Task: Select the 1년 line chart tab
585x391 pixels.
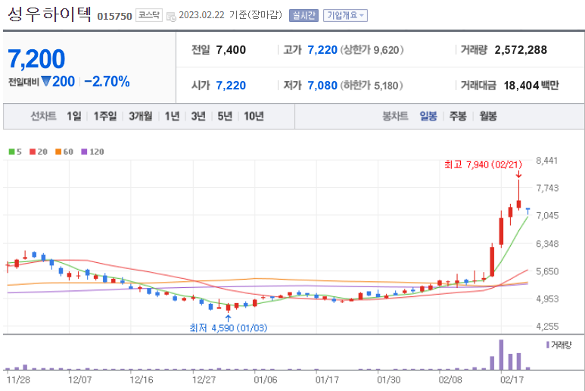Action: 172,116
